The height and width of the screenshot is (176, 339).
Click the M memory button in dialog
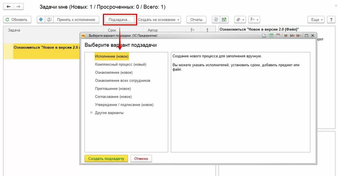(x=286, y=36)
